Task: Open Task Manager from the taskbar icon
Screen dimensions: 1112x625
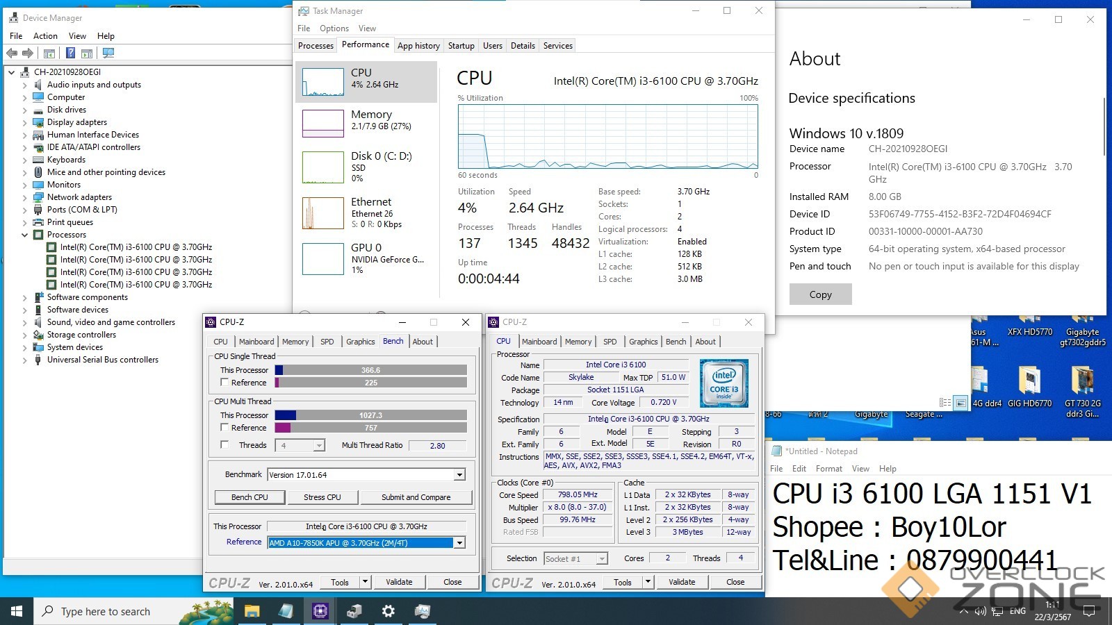Action: tap(423, 611)
